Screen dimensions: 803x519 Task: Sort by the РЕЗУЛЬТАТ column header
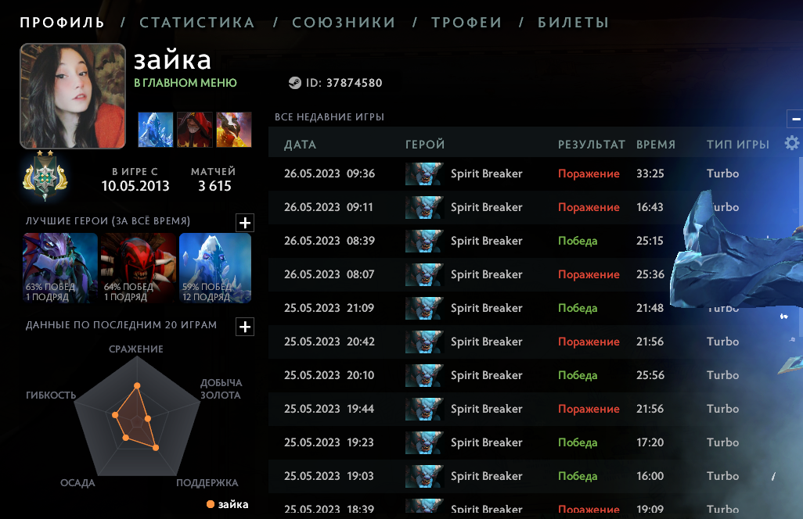point(592,145)
